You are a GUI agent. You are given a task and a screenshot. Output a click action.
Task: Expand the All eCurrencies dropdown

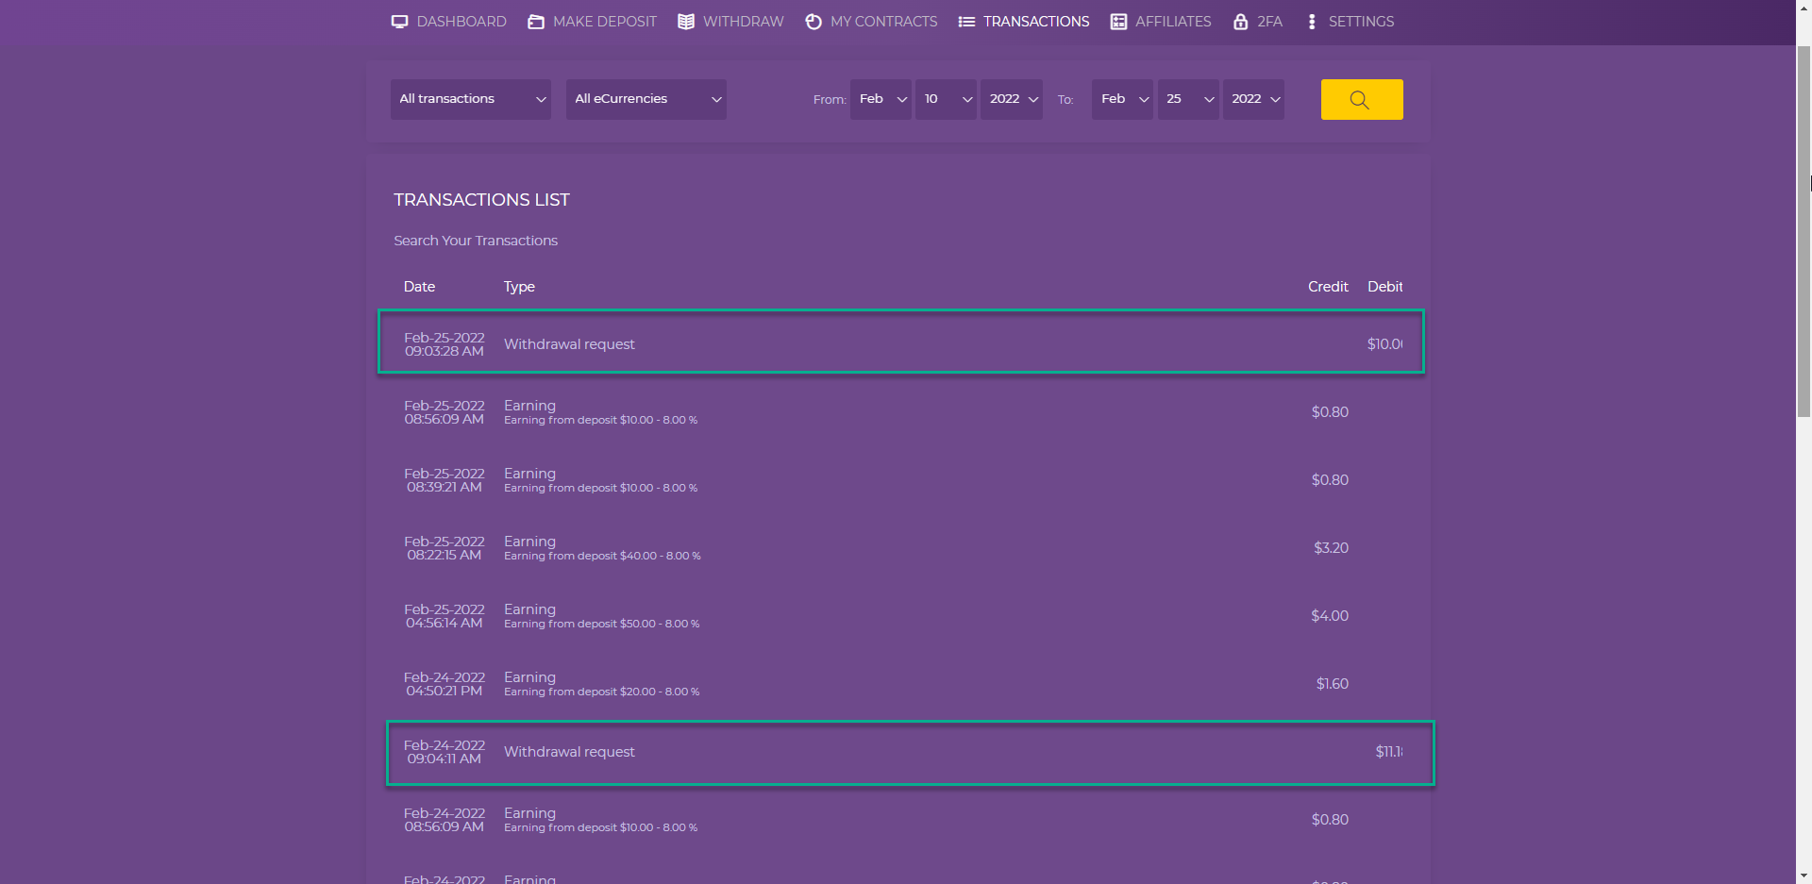[646, 99]
